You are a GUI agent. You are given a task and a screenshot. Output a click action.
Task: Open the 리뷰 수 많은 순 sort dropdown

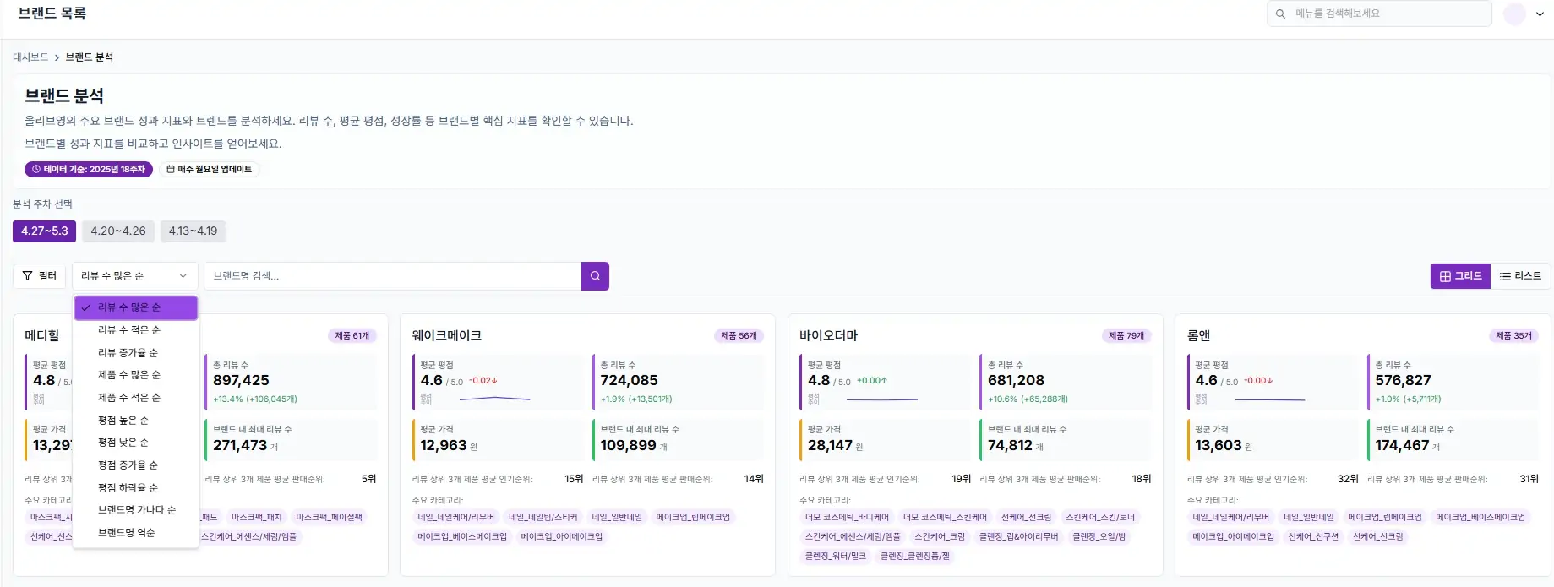click(x=135, y=276)
